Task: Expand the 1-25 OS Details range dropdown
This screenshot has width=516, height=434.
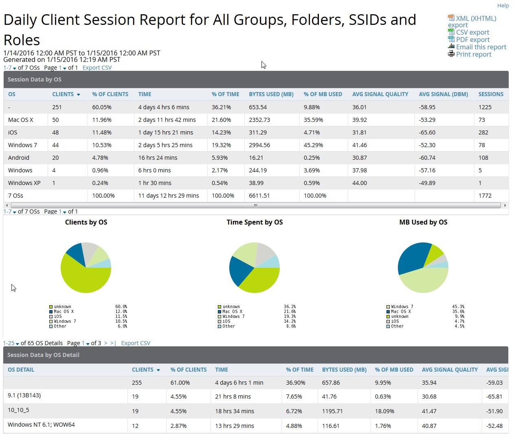Action: pyautogui.click(x=11, y=343)
